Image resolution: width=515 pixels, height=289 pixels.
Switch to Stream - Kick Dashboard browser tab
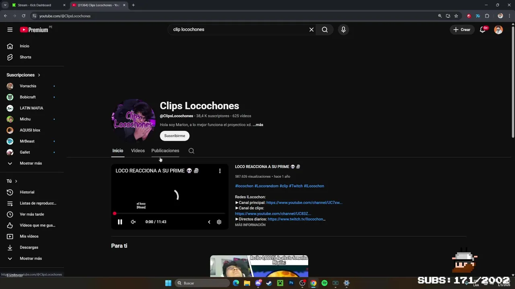point(39,5)
